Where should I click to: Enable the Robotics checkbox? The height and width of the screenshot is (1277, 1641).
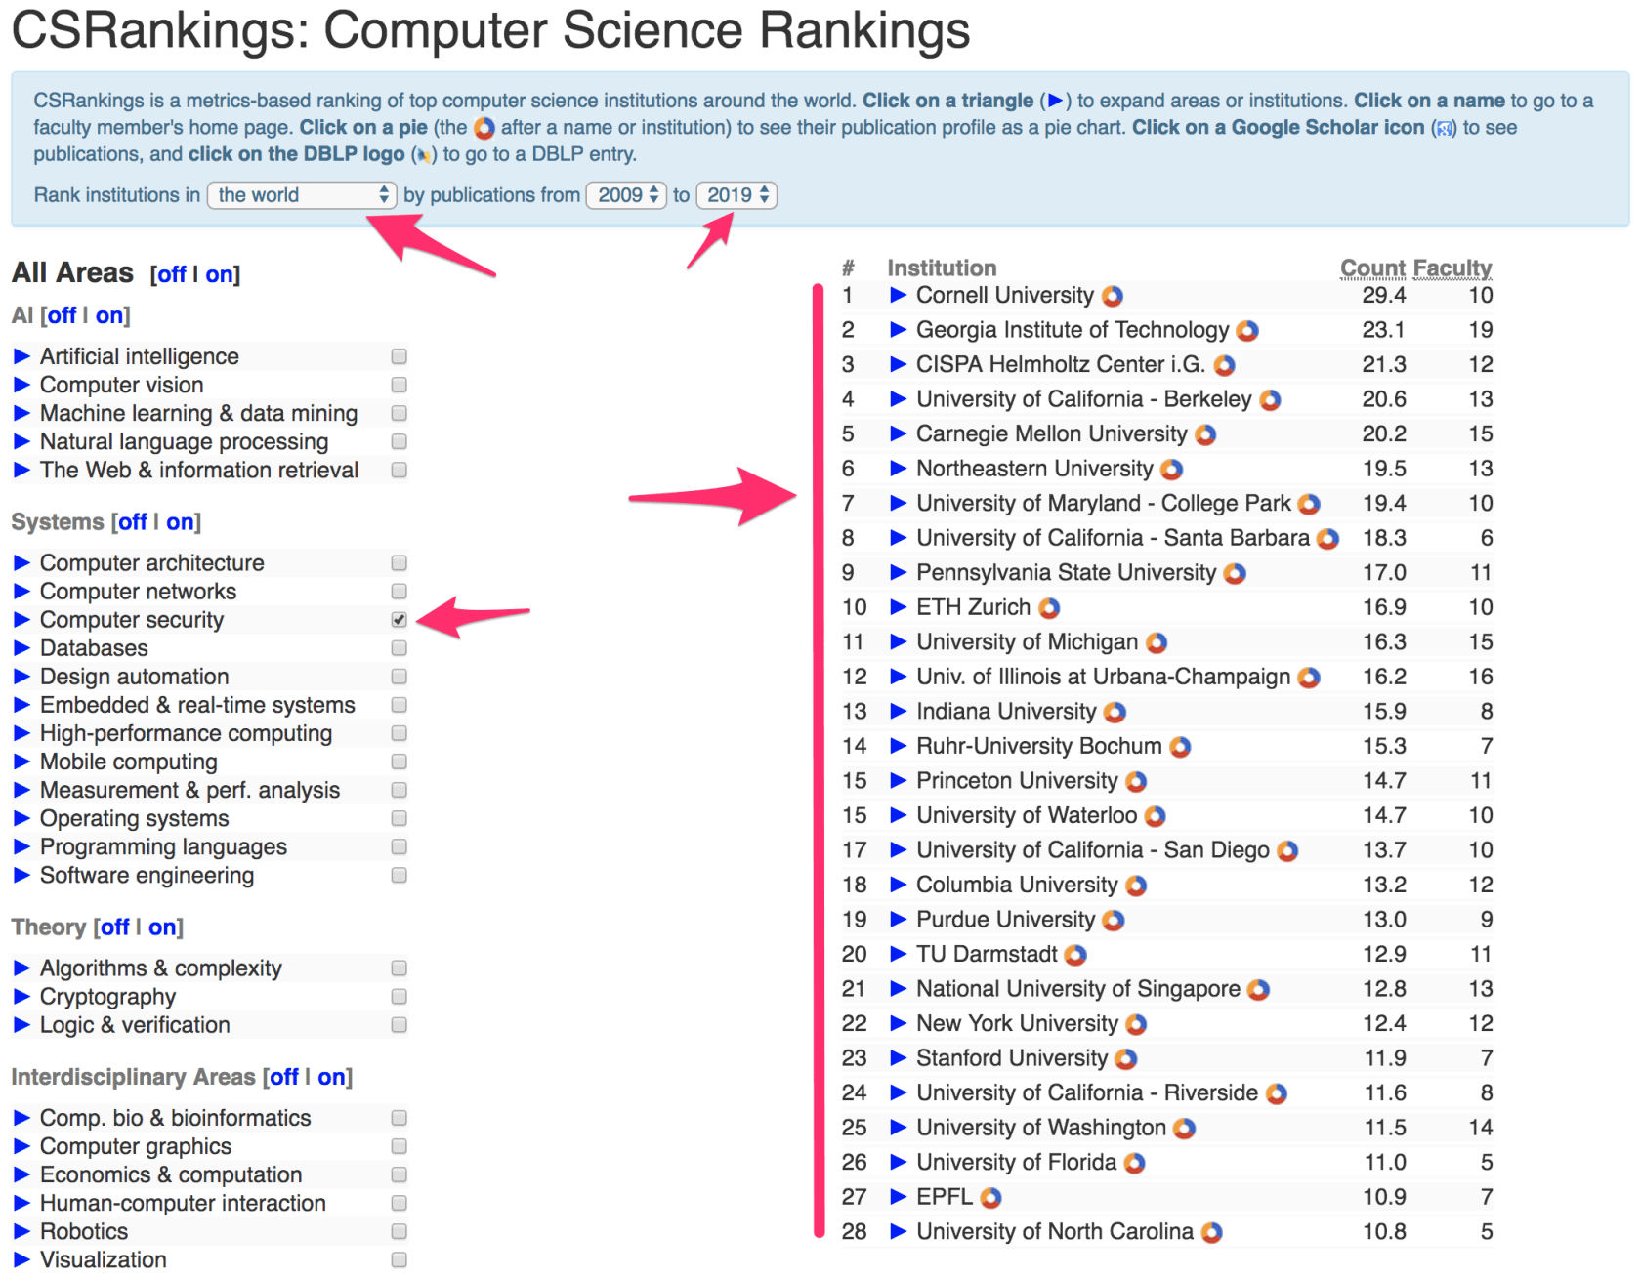[399, 1231]
